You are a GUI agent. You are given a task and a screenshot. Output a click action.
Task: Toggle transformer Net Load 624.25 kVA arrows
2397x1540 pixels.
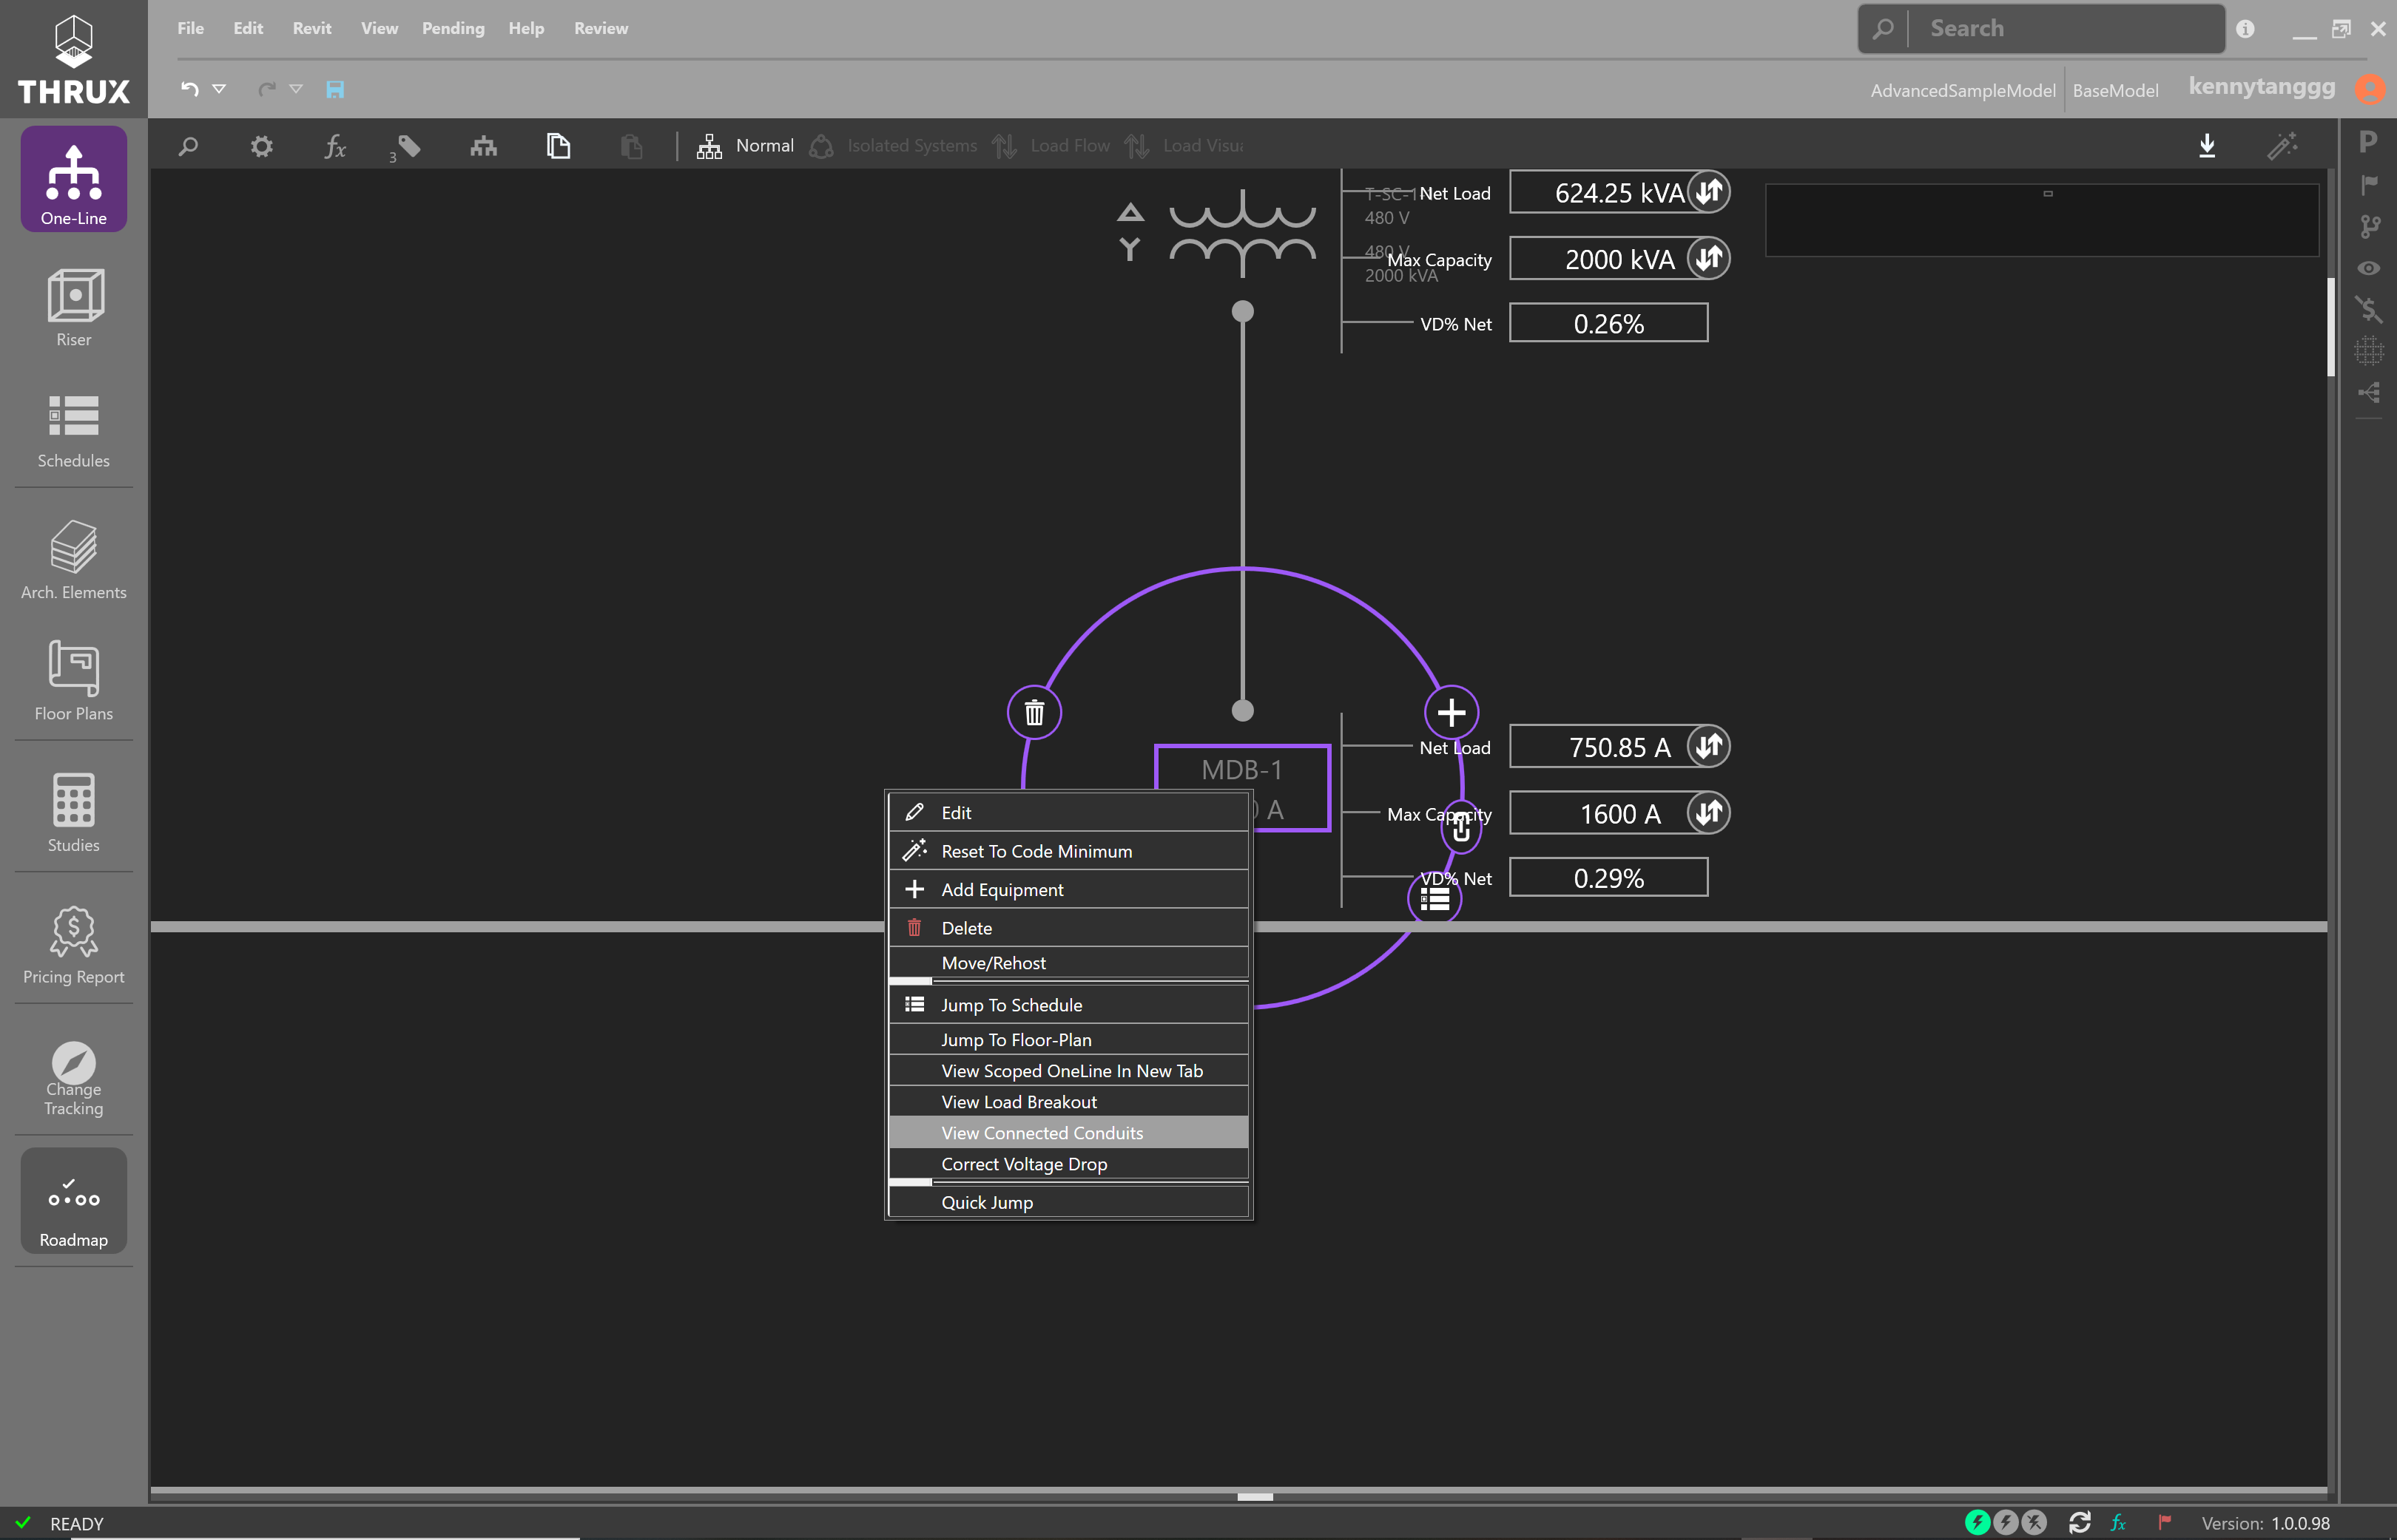pos(1709,191)
